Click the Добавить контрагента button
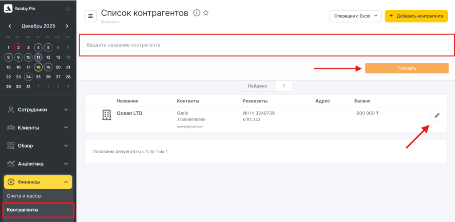This screenshot has width=455, height=222. pos(416,16)
